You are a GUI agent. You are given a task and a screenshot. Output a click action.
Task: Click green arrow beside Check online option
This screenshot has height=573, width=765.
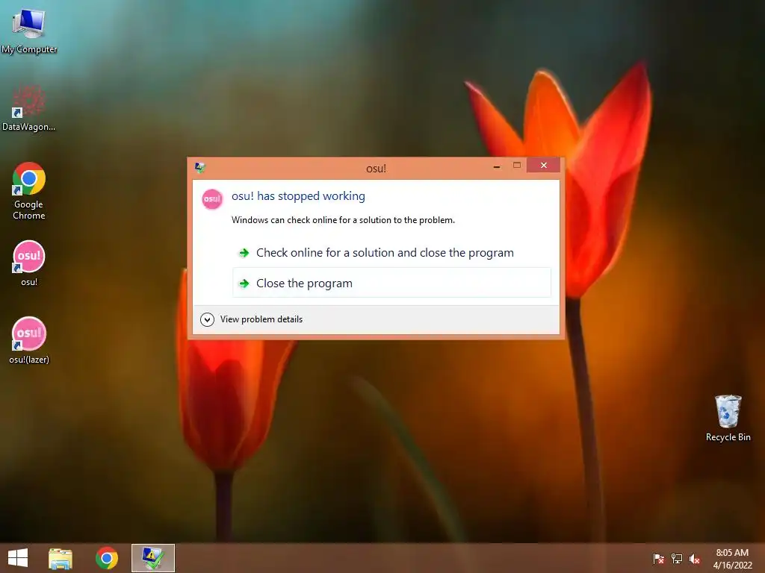[244, 253]
